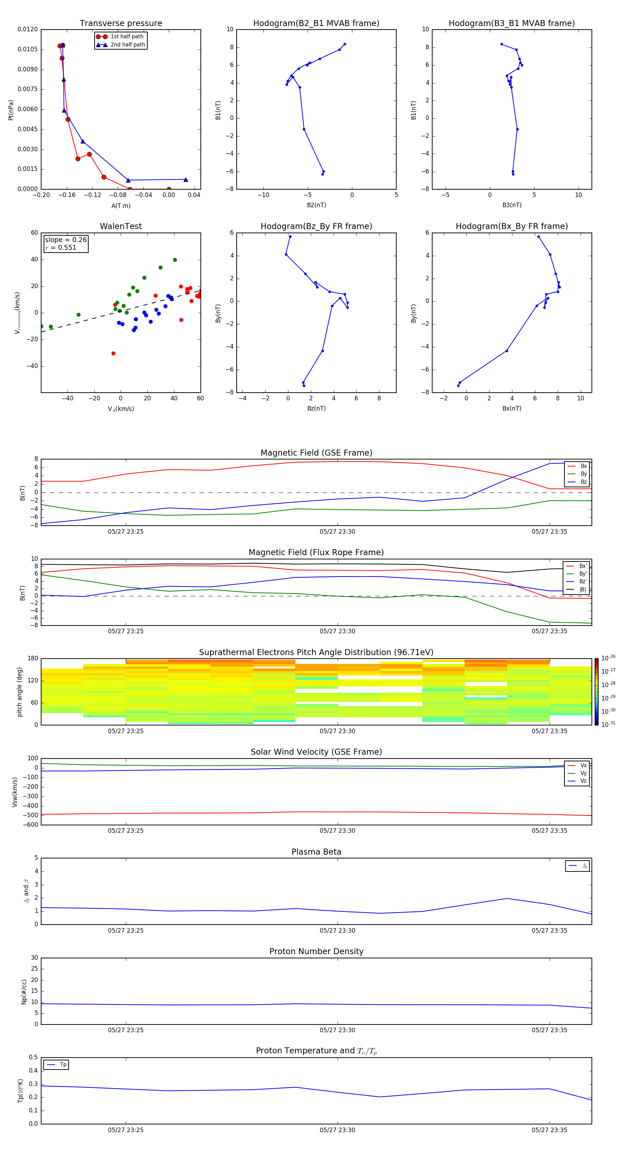Click the dashed regression line in WalenTest
This screenshot has height=1161, width=633.
[121, 311]
